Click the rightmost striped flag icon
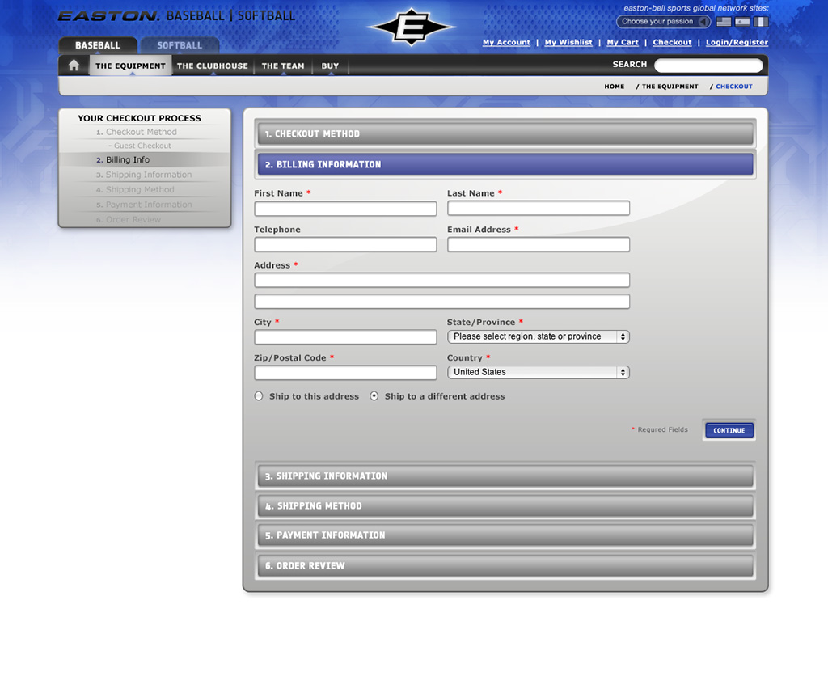This screenshot has width=828, height=685. (x=761, y=22)
